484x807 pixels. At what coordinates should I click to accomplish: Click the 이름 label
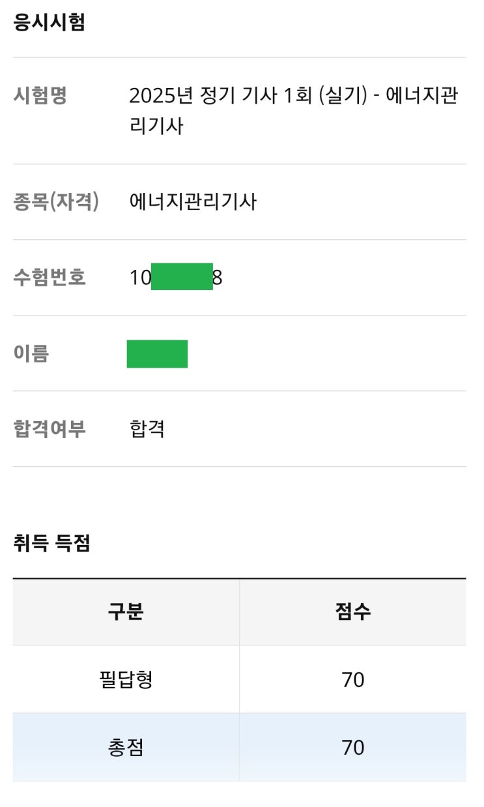point(31,353)
